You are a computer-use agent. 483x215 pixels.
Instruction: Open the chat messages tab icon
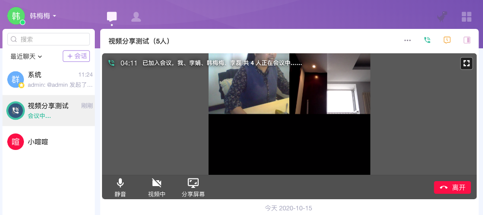pyautogui.click(x=112, y=16)
